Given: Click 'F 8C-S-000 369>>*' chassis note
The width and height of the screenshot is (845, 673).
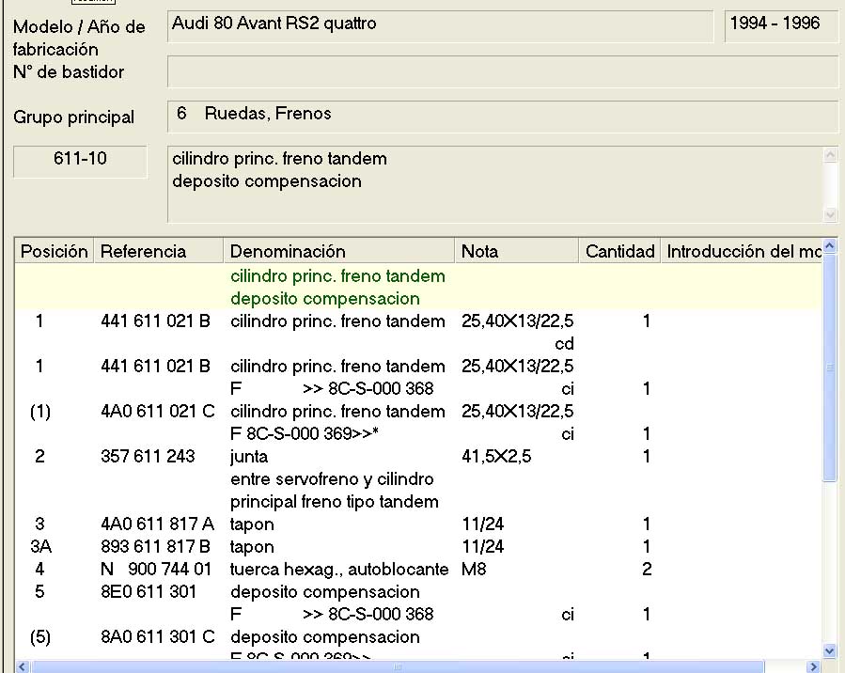Looking at the screenshot, I should click(x=305, y=433).
